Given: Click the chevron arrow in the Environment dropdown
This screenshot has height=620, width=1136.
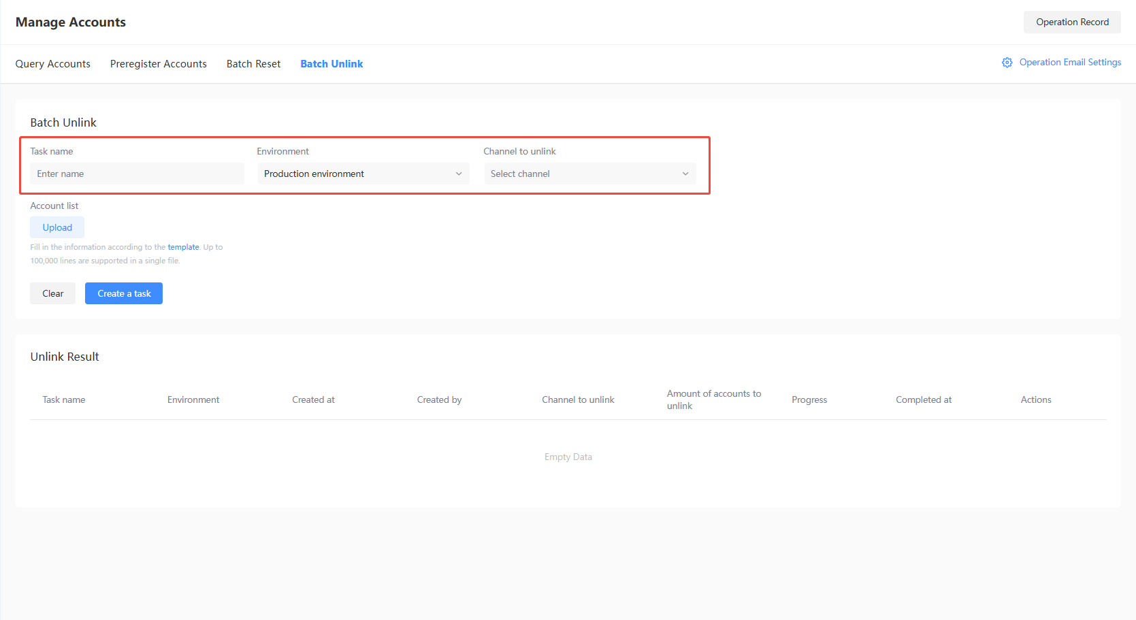Looking at the screenshot, I should (x=459, y=174).
